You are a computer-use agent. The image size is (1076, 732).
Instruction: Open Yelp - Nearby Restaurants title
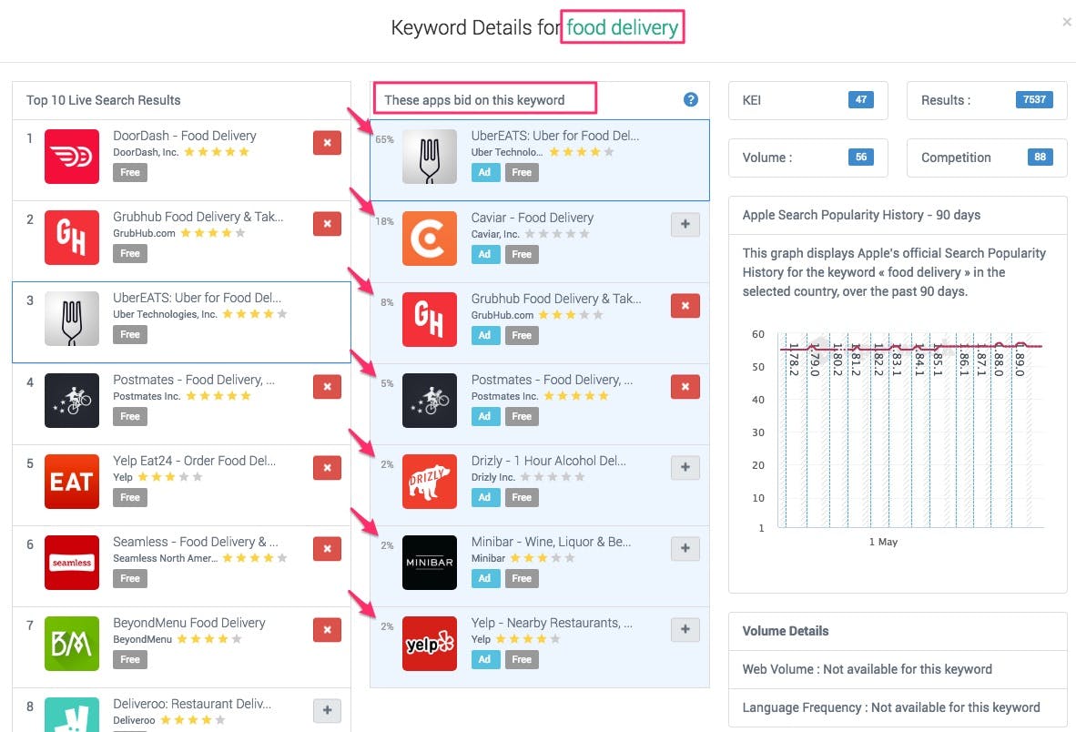(552, 623)
